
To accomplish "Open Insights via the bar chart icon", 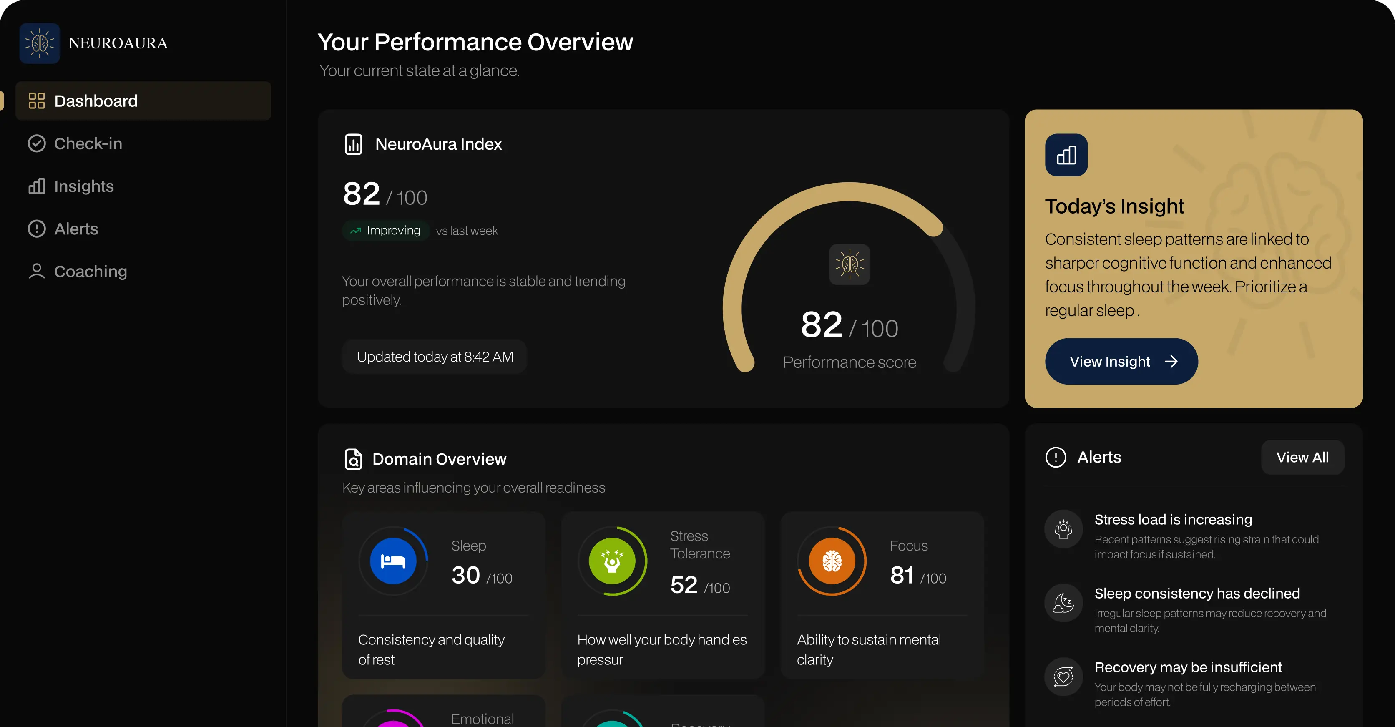I will pyautogui.click(x=36, y=186).
